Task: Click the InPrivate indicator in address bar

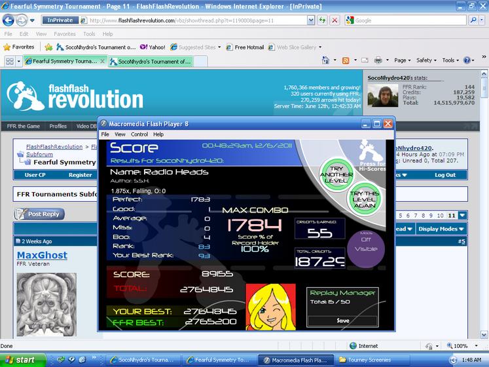Action: click(60, 20)
